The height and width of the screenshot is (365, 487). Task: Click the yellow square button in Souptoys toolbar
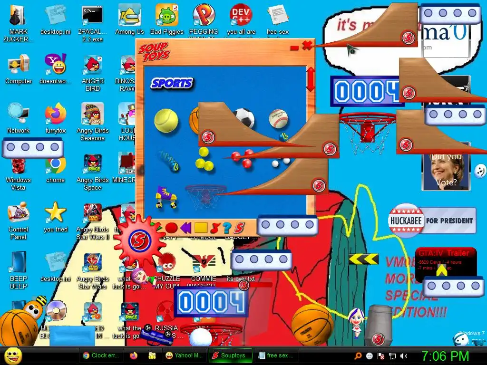pos(201,228)
